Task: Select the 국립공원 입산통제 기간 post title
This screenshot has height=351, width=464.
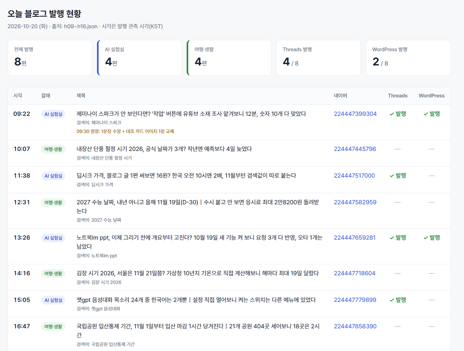Action: coord(198,331)
